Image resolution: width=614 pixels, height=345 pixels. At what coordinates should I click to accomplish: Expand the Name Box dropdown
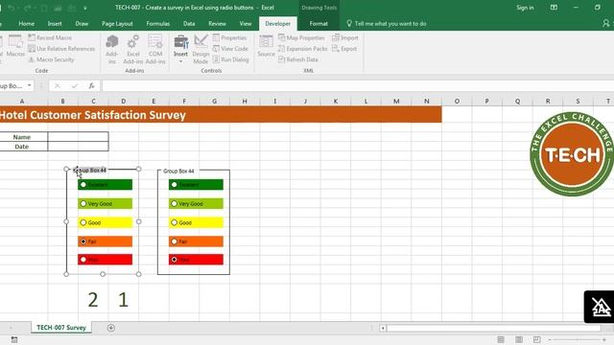[x=30, y=85]
